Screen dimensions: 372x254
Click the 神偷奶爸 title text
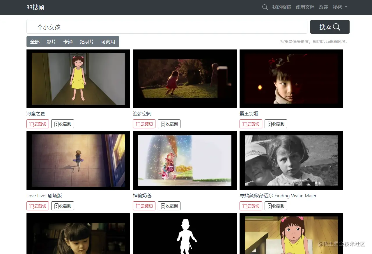click(142, 196)
